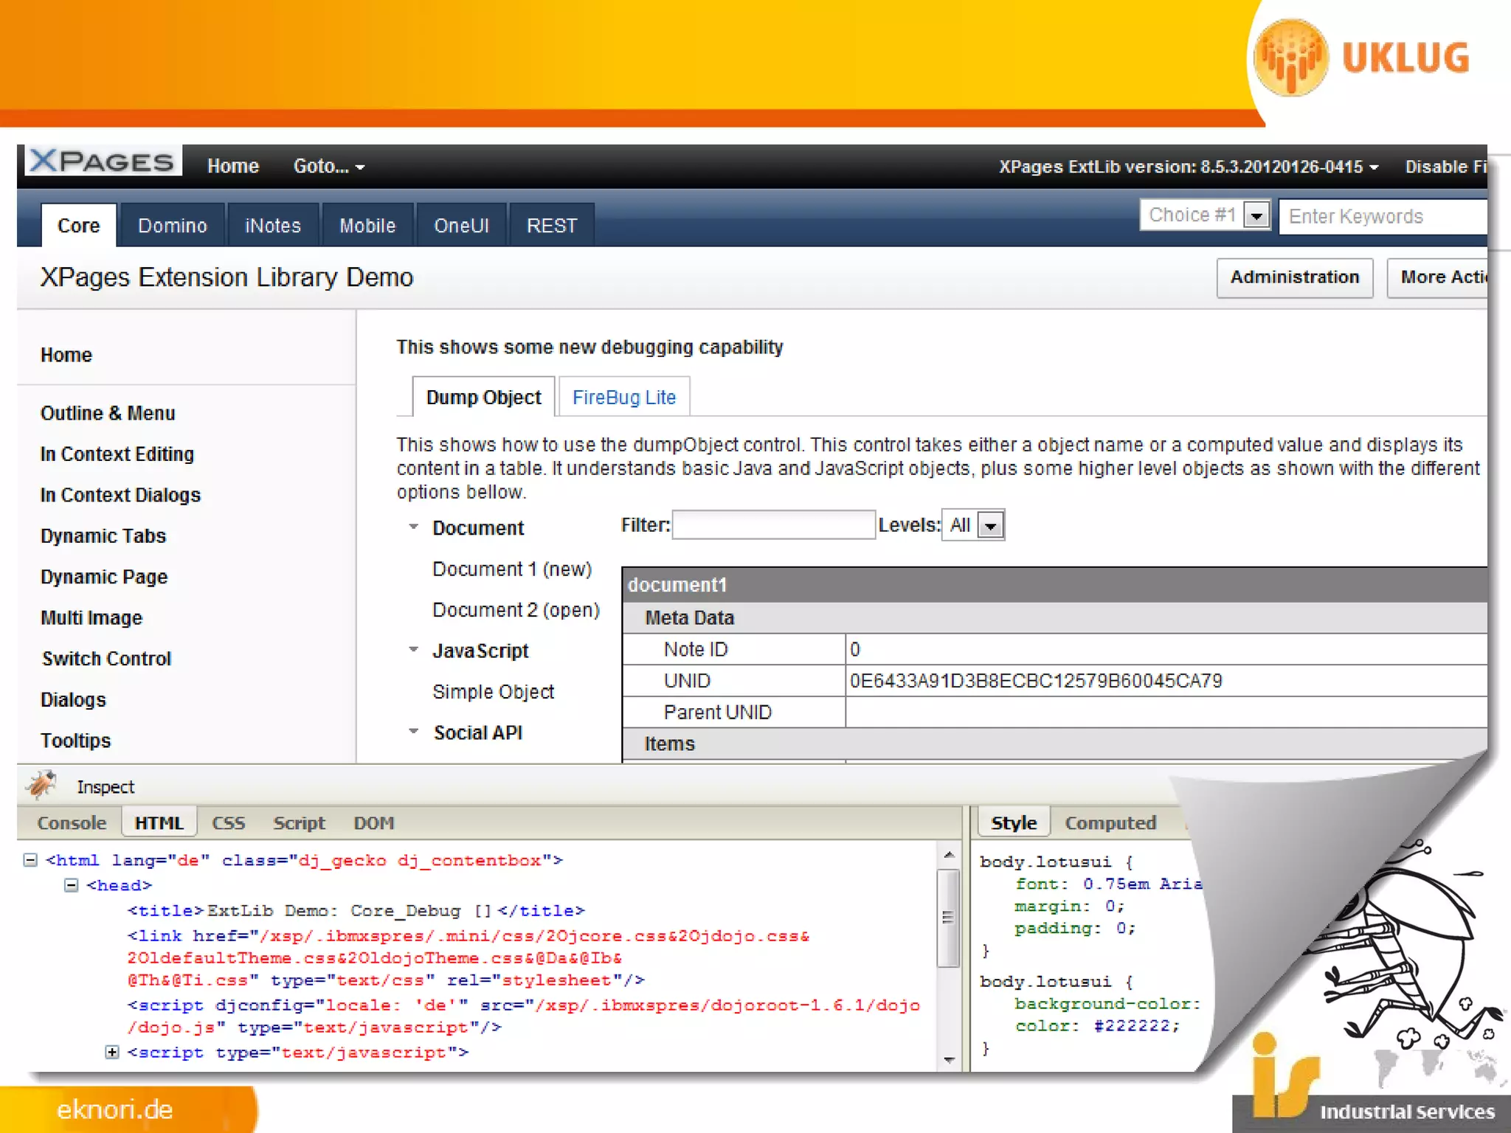
Task: Collapse the JavaScript tree section
Action: [x=414, y=650]
